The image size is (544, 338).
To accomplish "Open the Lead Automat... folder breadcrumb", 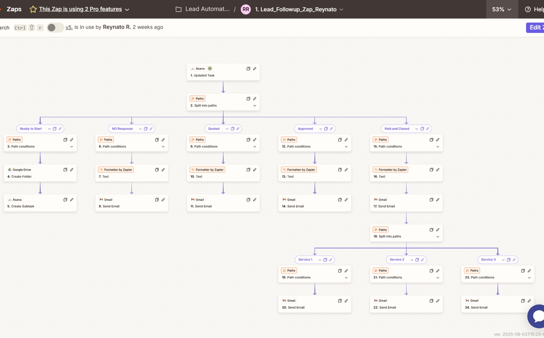I will 202,9.
